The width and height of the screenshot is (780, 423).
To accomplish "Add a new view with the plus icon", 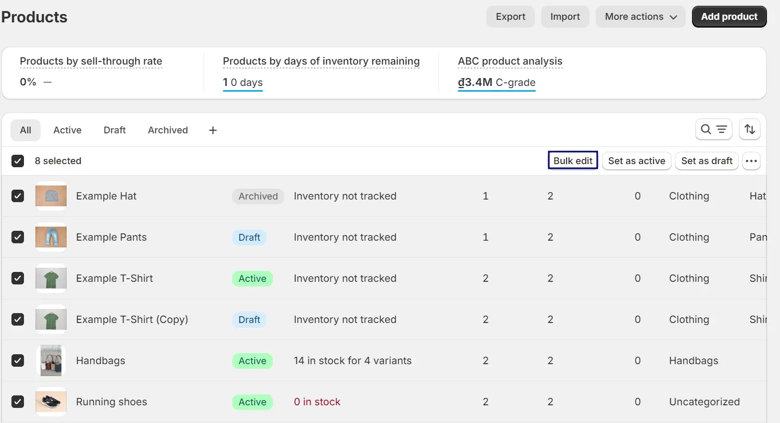I will pyautogui.click(x=212, y=130).
